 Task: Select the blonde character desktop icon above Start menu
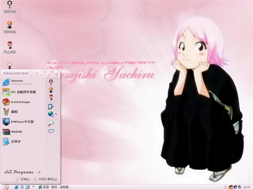tap(9, 65)
